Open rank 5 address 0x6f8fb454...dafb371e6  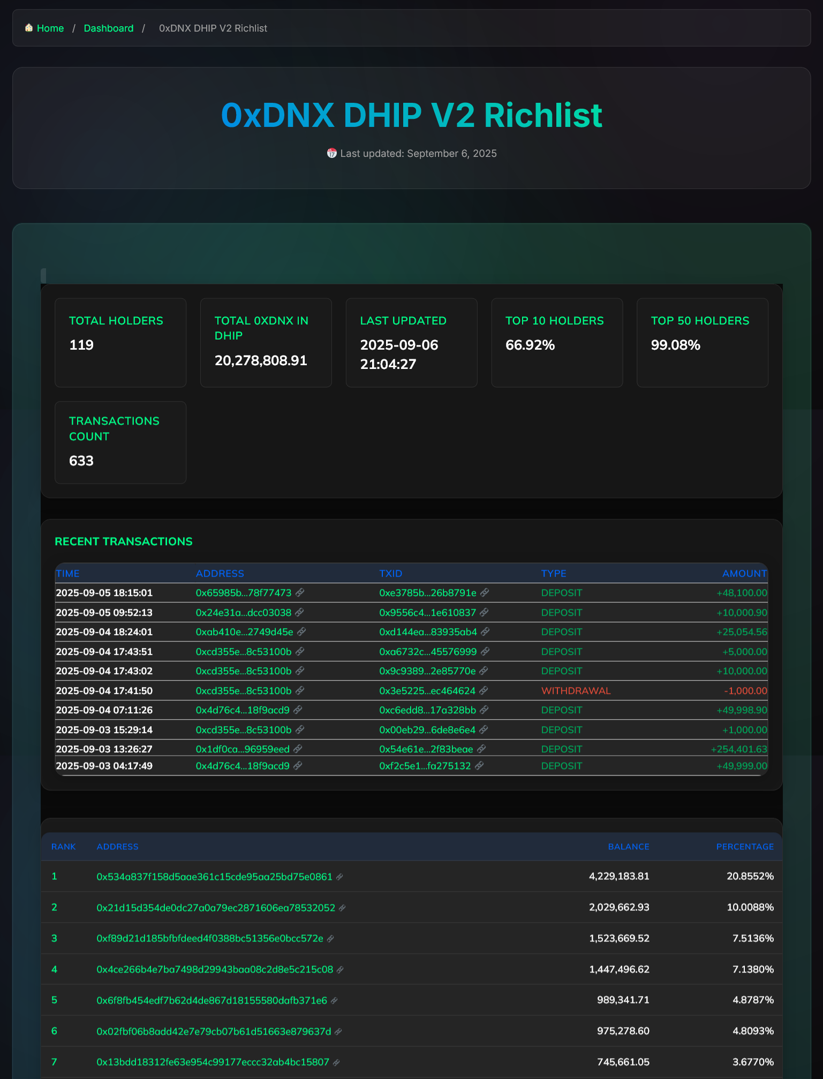[212, 1000]
